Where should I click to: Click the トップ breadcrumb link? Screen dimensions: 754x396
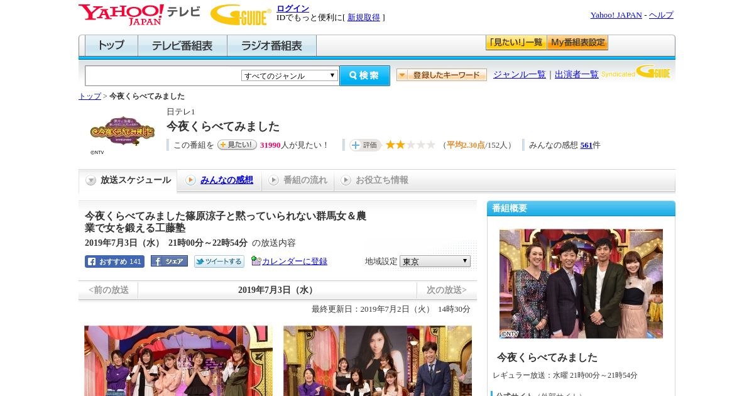(x=90, y=96)
